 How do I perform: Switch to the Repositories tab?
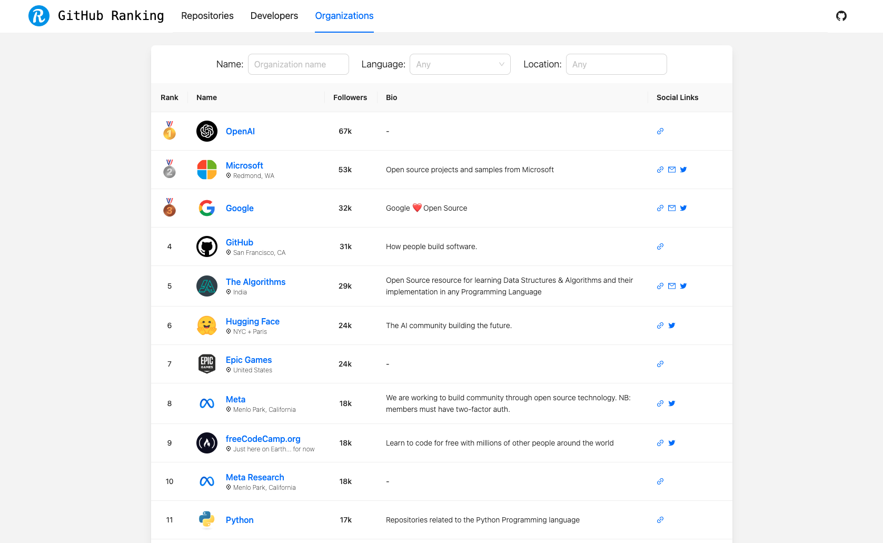[x=207, y=16]
